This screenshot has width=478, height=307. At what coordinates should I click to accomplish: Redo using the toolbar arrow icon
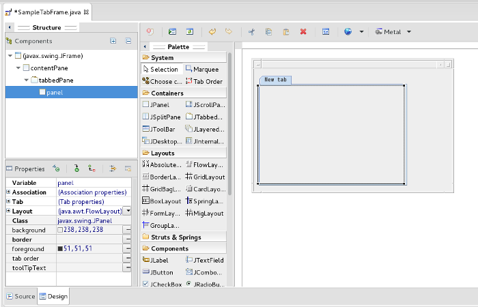[229, 31]
